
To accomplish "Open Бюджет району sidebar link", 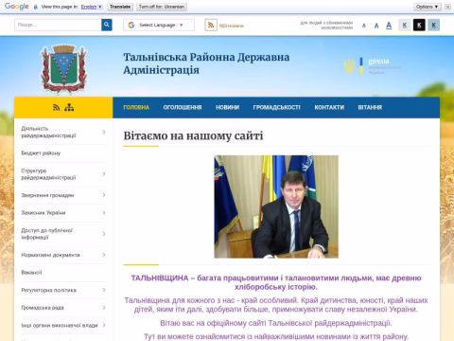I will [x=41, y=153].
